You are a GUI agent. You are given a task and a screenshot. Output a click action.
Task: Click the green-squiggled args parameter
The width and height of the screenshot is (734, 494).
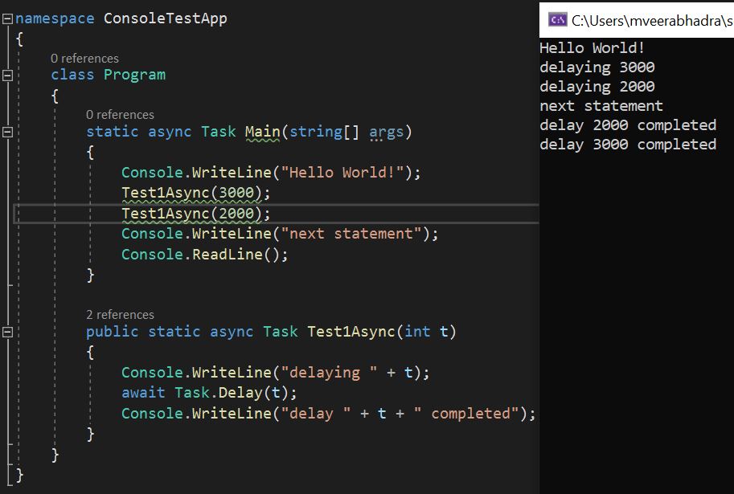[386, 131]
